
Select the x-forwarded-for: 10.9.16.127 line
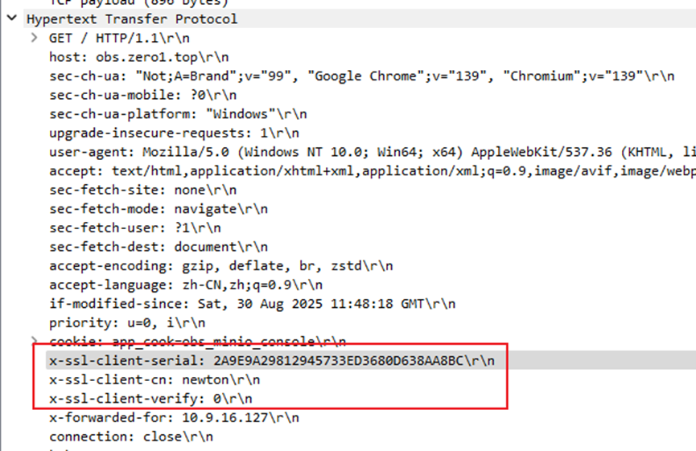(x=174, y=418)
